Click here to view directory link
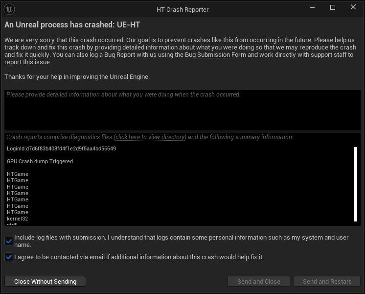The height and width of the screenshot is (294, 365). (150, 137)
